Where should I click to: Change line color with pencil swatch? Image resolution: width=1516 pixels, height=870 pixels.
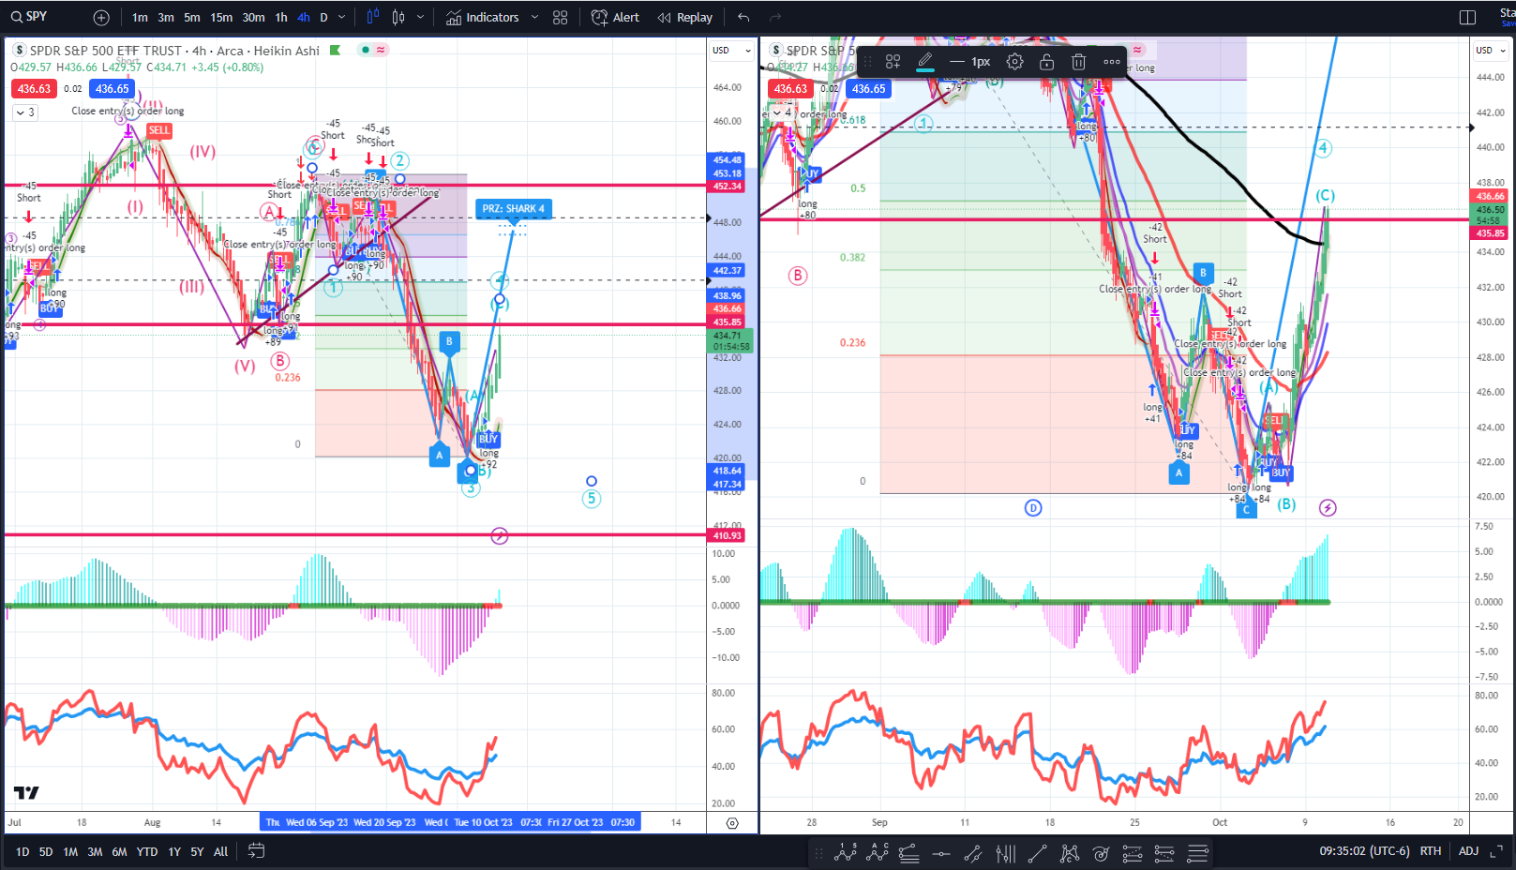point(925,62)
